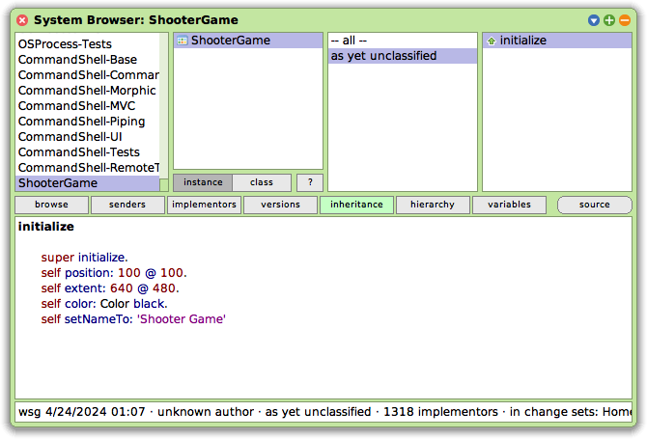Select CommandShell-Commar category row
The width and height of the screenshot is (647, 439).
(88, 75)
